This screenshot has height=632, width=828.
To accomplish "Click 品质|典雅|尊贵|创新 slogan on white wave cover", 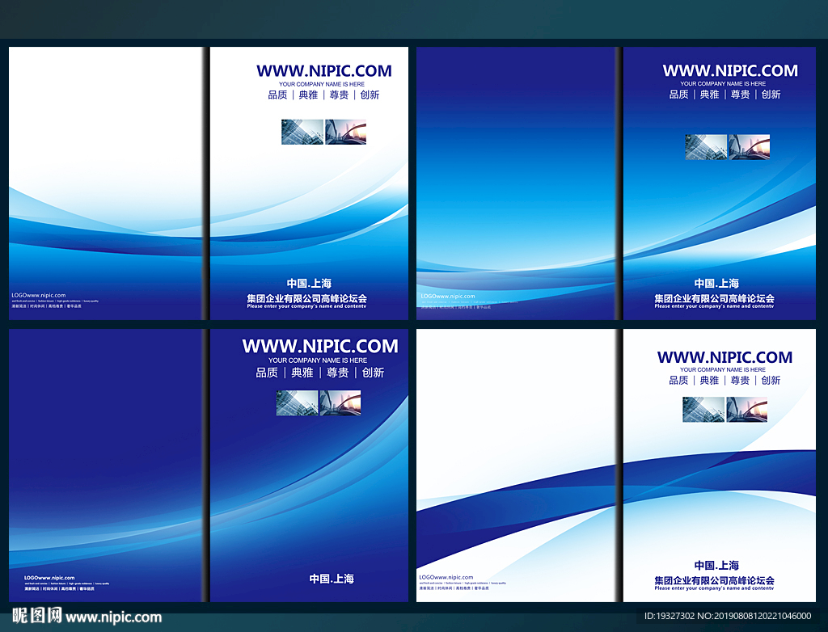I will (x=323, y=95).
